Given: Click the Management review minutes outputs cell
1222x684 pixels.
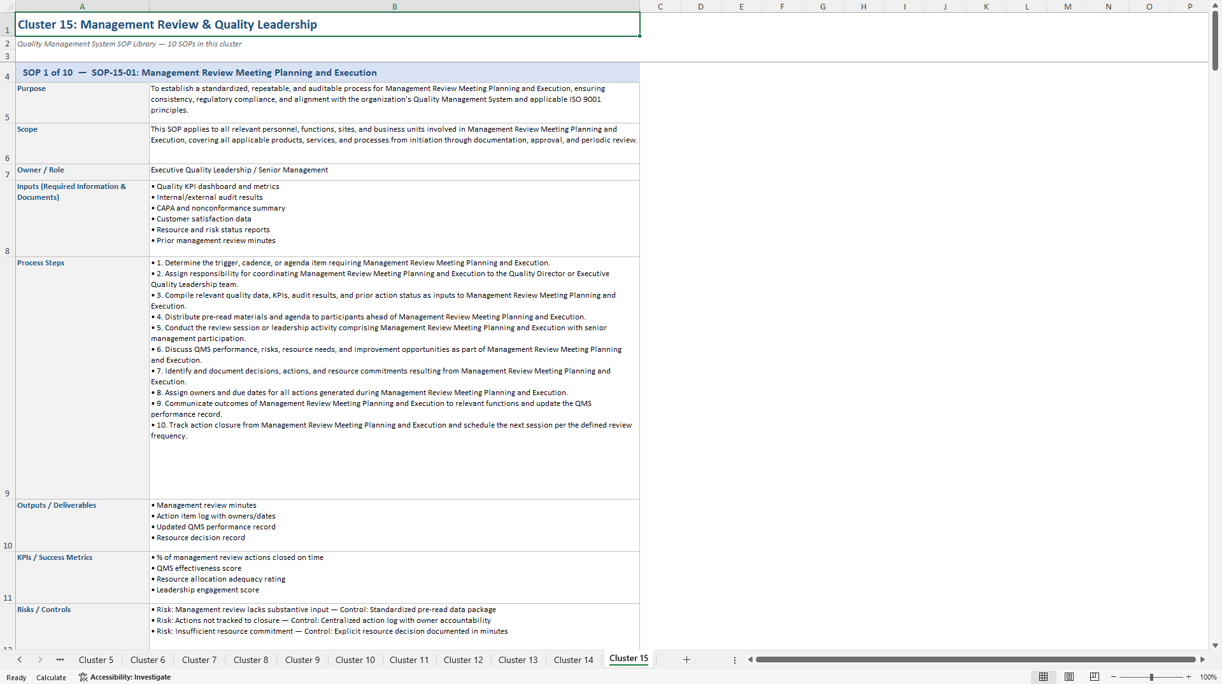Looking at the screenshot, I should pyautogui.click(x=395, y=526).
